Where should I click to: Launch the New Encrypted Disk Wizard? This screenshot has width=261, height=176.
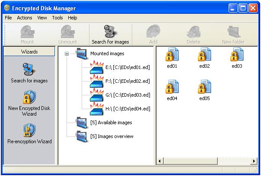click(29, 103)
